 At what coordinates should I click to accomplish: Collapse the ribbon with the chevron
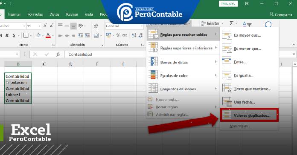(x=294, y=45)
